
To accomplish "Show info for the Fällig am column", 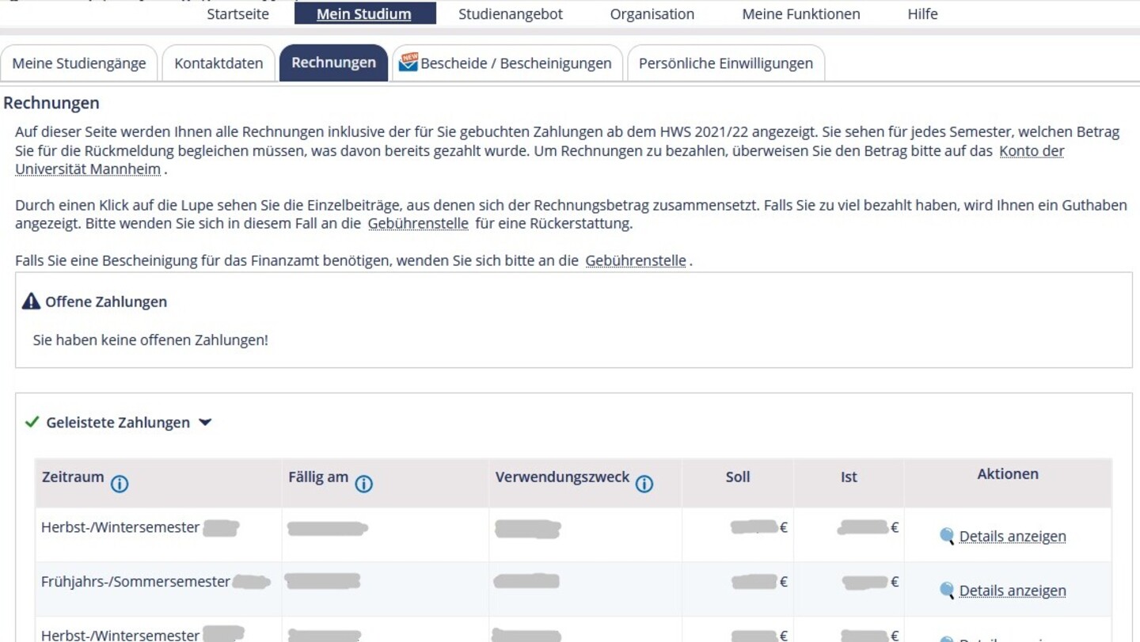I will (x=363, y=484).
